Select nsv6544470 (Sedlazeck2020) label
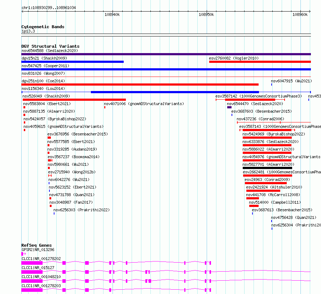The height and width of the screenshot is (294, 321). (x=255, y=104)
